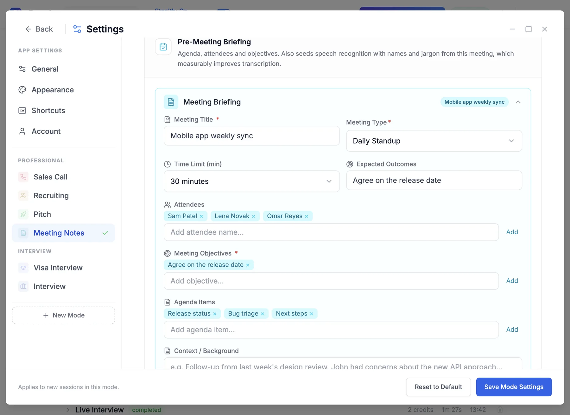This screenshot has height=415, width=570.
Task: Click Save Mode Settings
Action: 514,387
